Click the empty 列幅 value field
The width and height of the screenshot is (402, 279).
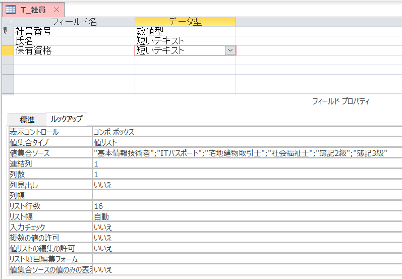[x=247, y=195]
